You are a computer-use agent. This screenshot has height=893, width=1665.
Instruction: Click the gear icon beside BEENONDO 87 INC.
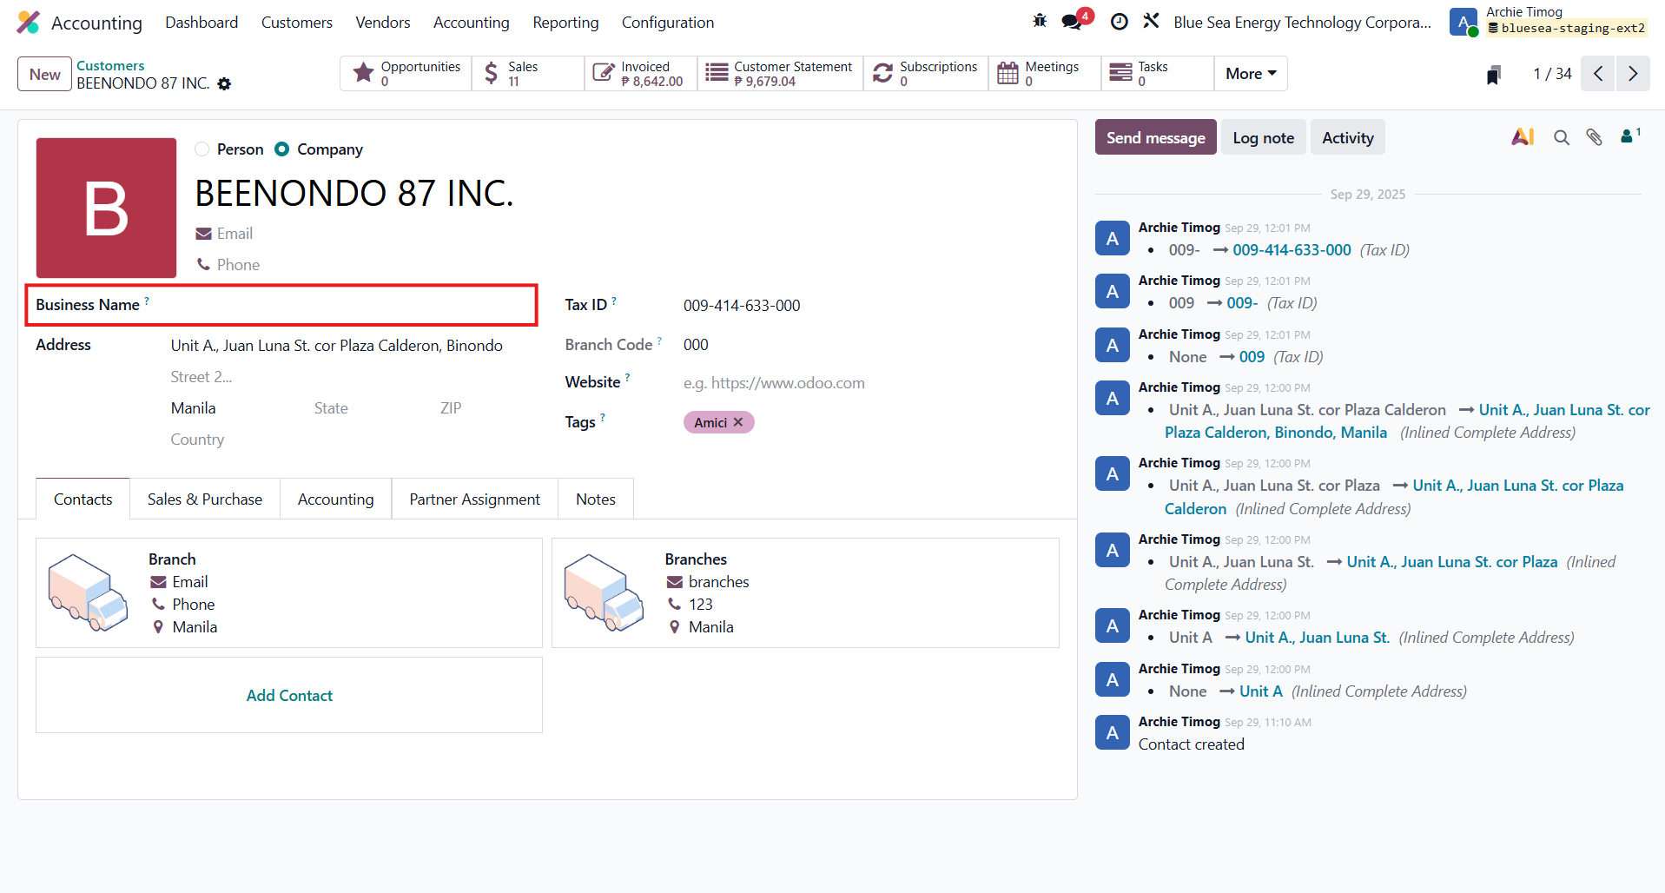point(224,84)
